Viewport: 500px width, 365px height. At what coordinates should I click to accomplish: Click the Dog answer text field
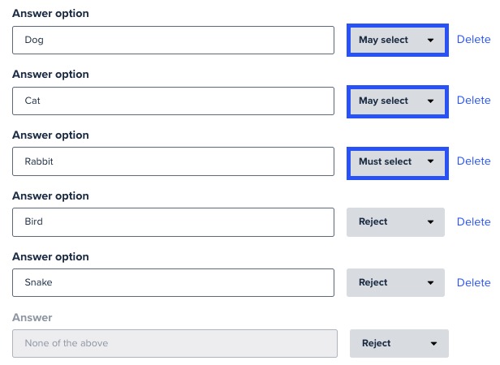point(174,40)
